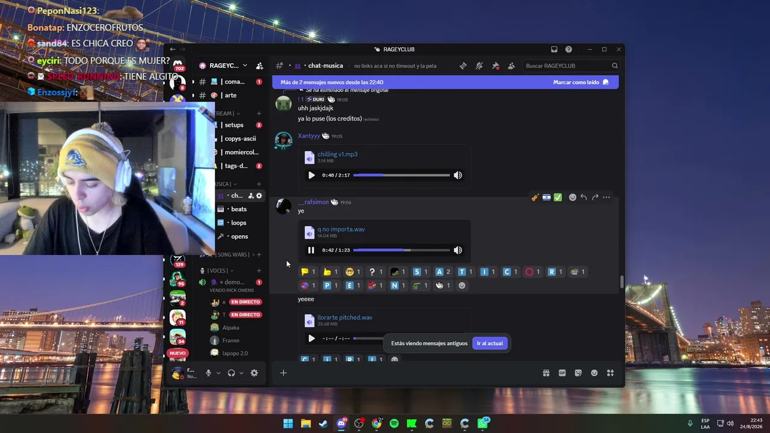Screen dimensions: 770x433
Task: Click the Buscar RAGEYCLUB search field
Action: [571, 66]
